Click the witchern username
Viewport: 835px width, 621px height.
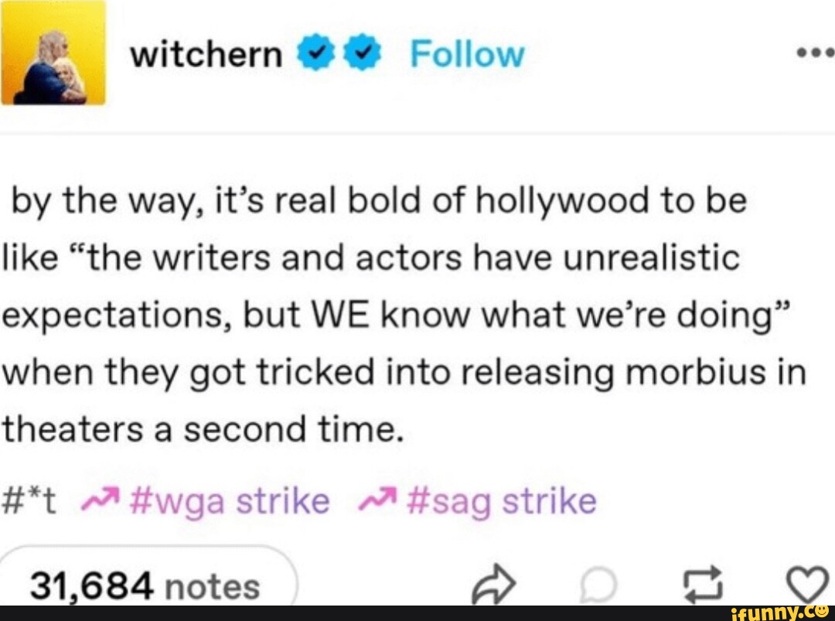206,54
